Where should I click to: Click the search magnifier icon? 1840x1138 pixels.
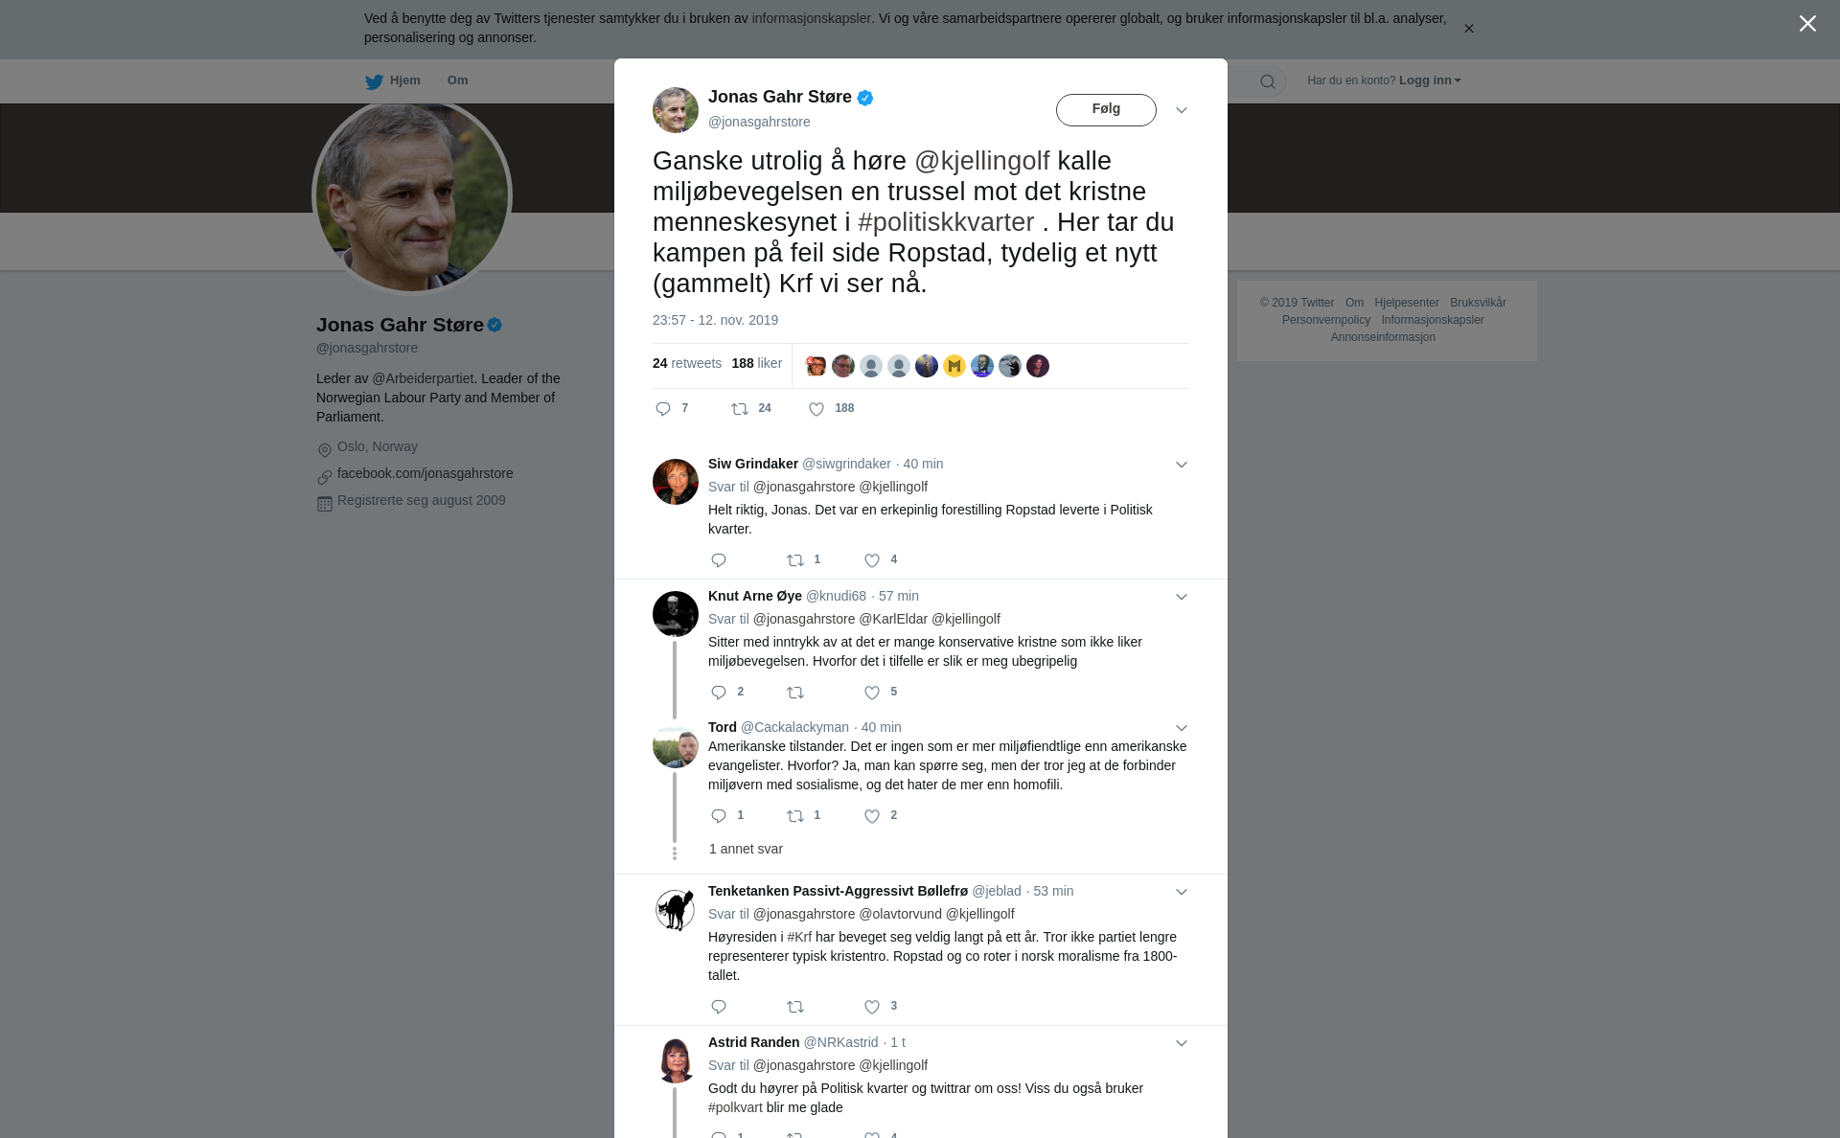(1268, 81)
